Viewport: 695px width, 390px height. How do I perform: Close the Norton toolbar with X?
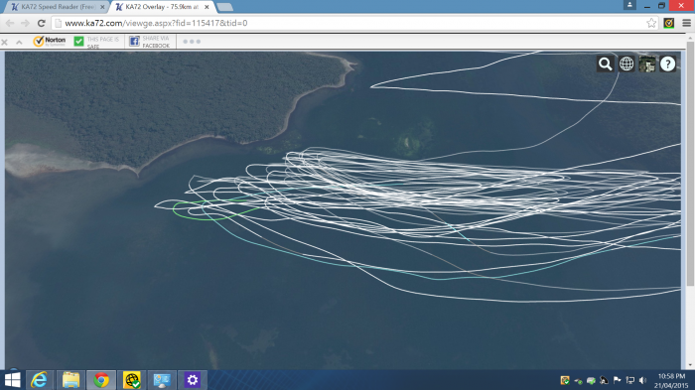[x=4, y=42]
